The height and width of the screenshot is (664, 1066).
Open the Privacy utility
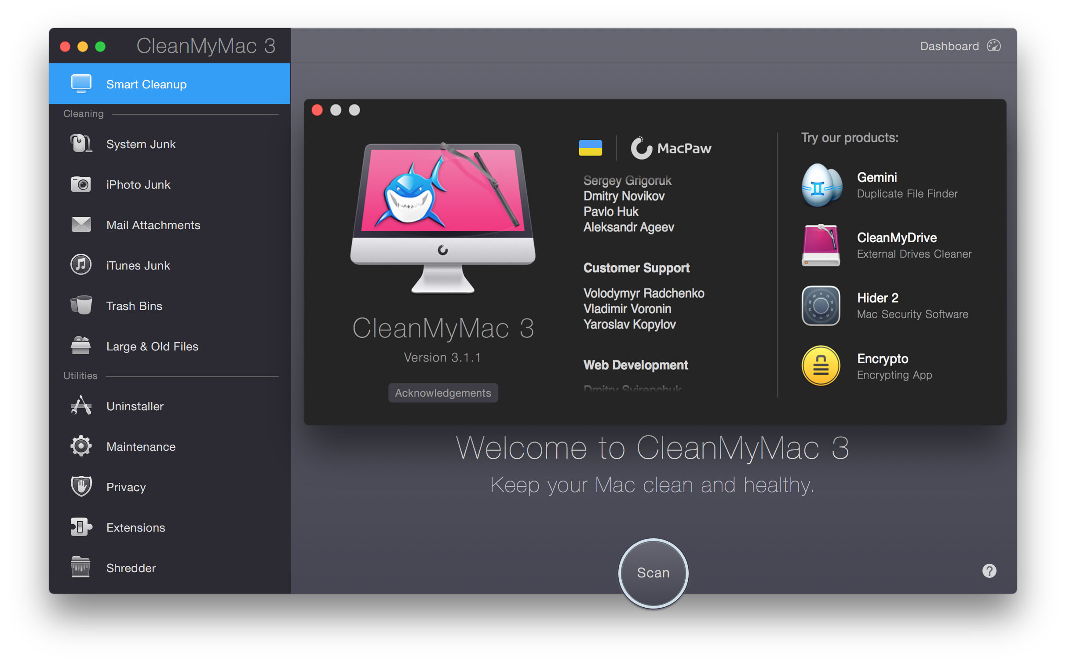pos(170,487)
